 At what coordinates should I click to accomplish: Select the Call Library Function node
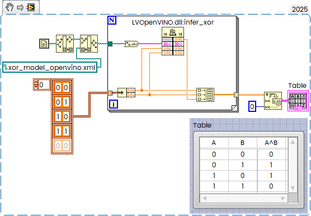click(173, 41)
